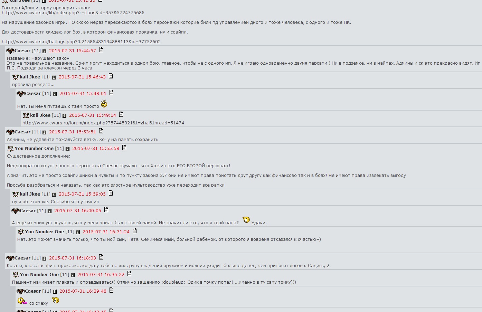This screenshot has height=312, width=482.
Task: Click clan emblem next to Caesar 15:53:51
Action: click(x=10, y=132)
